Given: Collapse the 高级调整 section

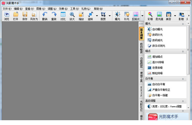Looking at the screenshot, I should click(183, 101).
